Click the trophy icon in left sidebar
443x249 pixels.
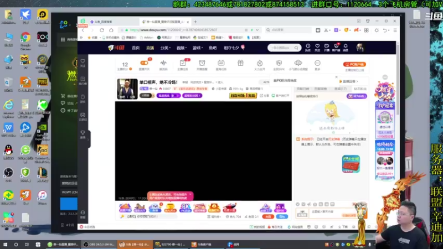[83, 133]
